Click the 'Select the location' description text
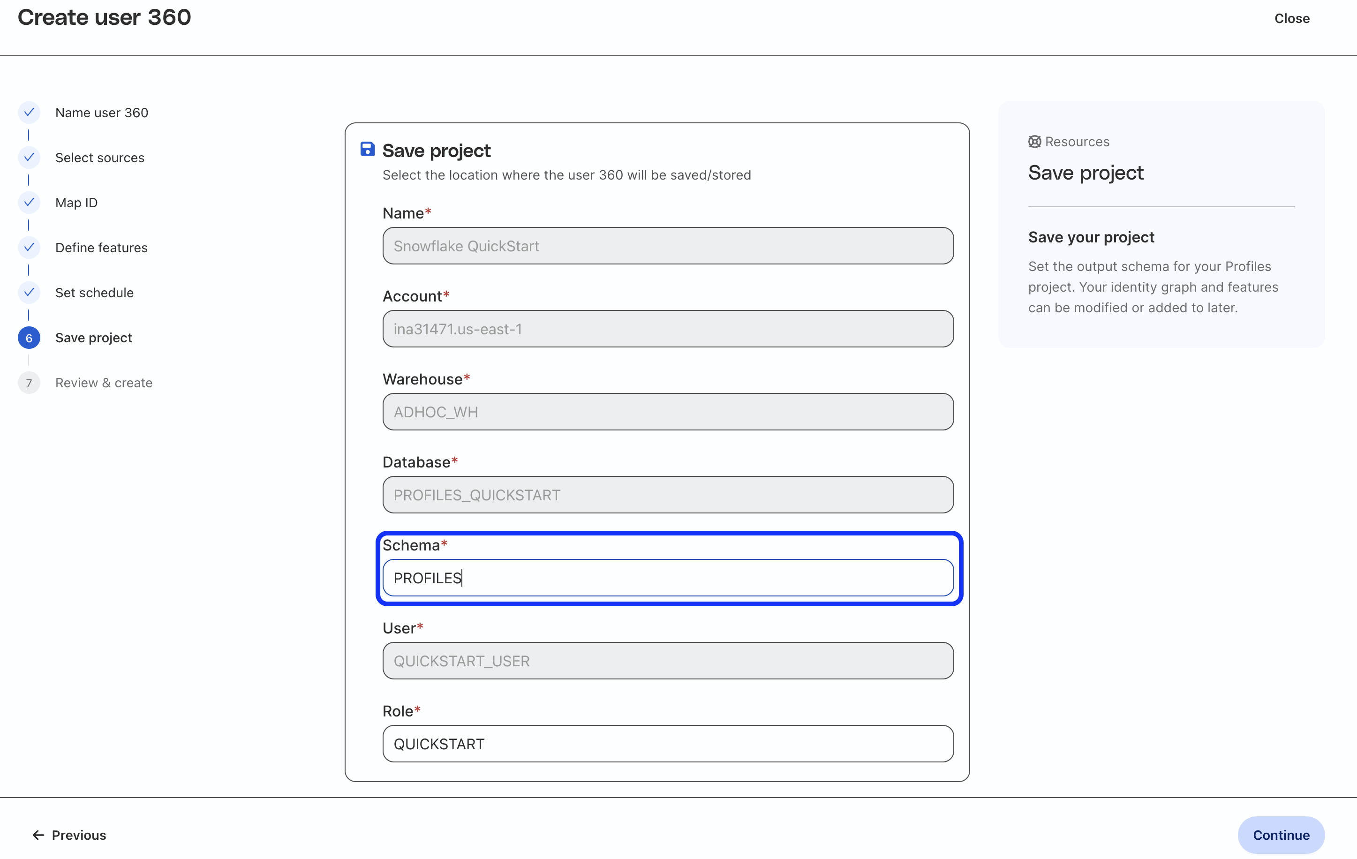 [566, 175]
